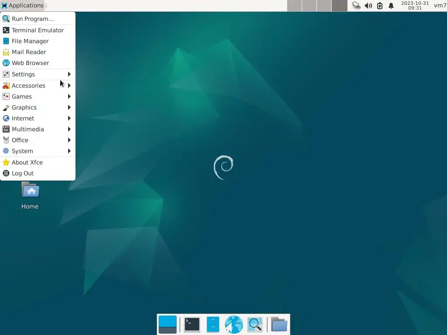Click the Office category icon
The height and width of the screenshot is (335, 447).
click(6, 140)
